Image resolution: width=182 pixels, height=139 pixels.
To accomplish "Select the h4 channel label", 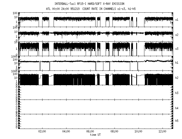I will pos(177,108).
